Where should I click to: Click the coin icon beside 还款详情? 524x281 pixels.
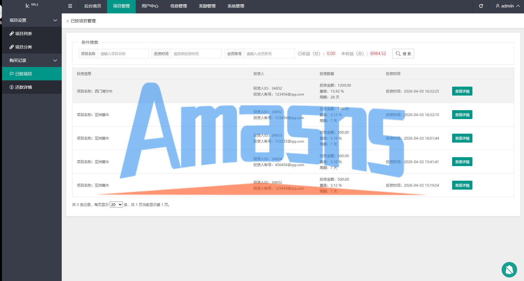click(12, 87)
